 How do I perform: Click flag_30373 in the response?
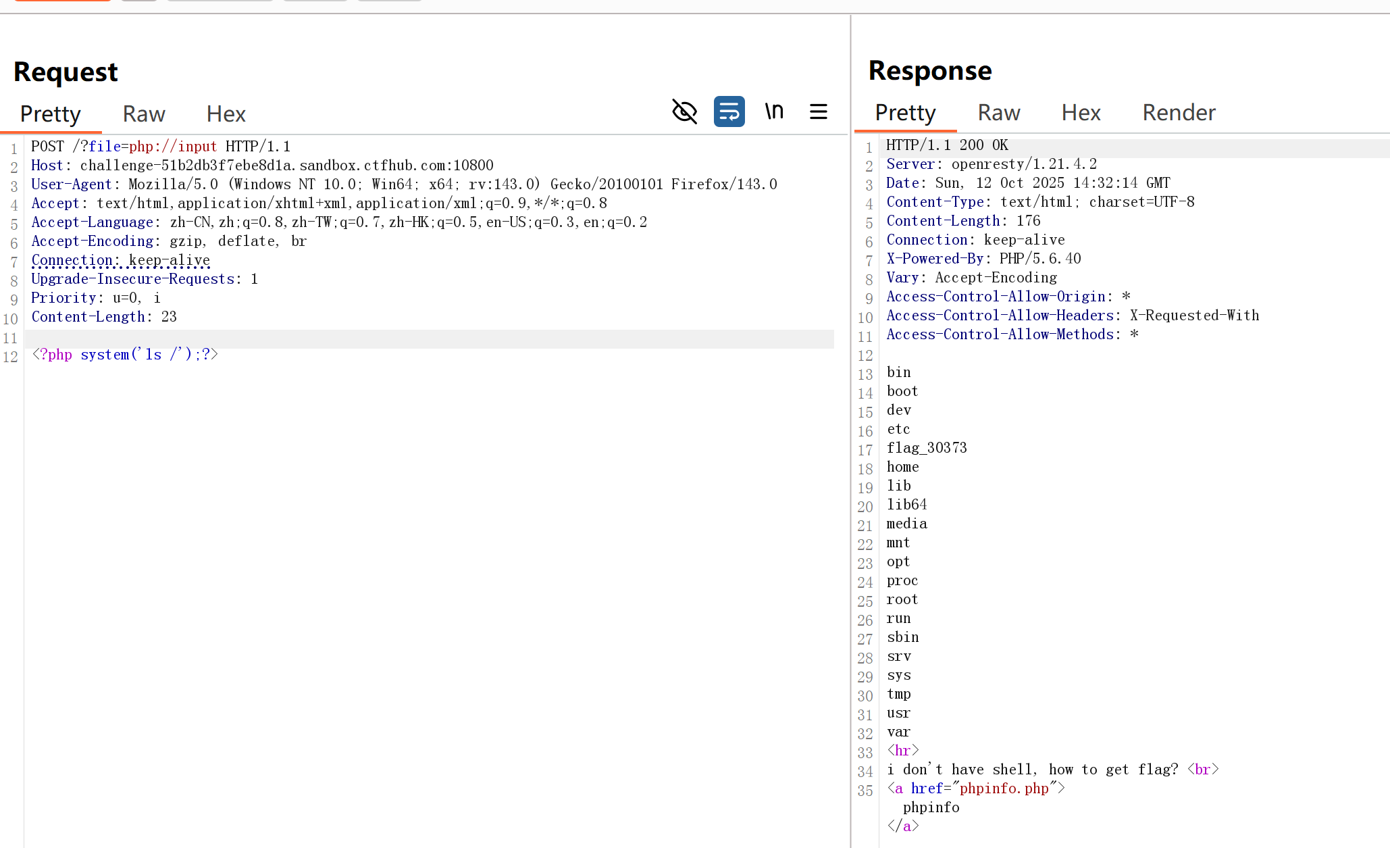click(927, 448)
